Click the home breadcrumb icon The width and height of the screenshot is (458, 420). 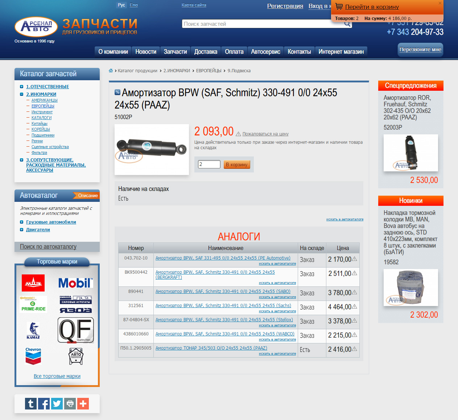pos(111,70)
